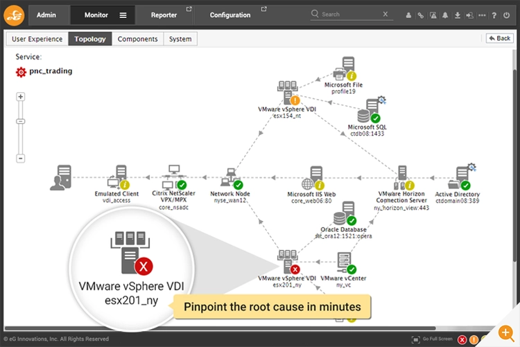Select the Citrix NetScaler core_nsadc node
Viewport: 520px width, 347px height.
click(174, 177)
